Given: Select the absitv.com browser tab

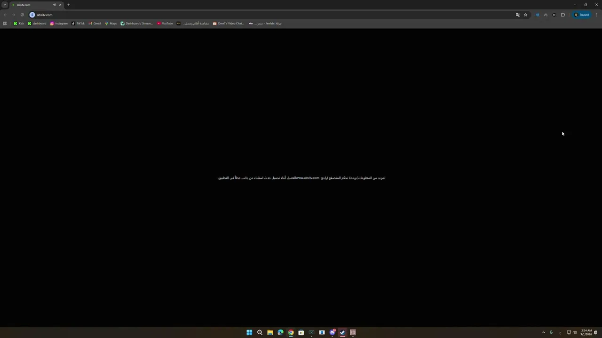Looking at the screenshot, I should pyautogui.click(x=35, y=5).
